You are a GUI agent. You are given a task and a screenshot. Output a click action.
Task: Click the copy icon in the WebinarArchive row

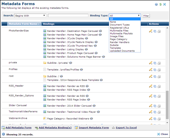click(155, 119)
